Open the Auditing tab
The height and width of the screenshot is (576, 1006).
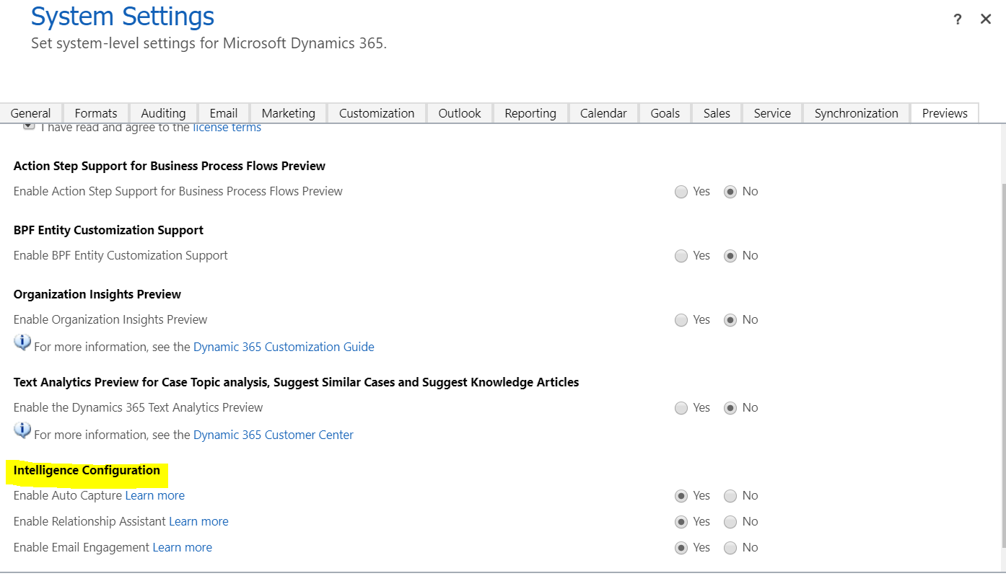(163, 113)
